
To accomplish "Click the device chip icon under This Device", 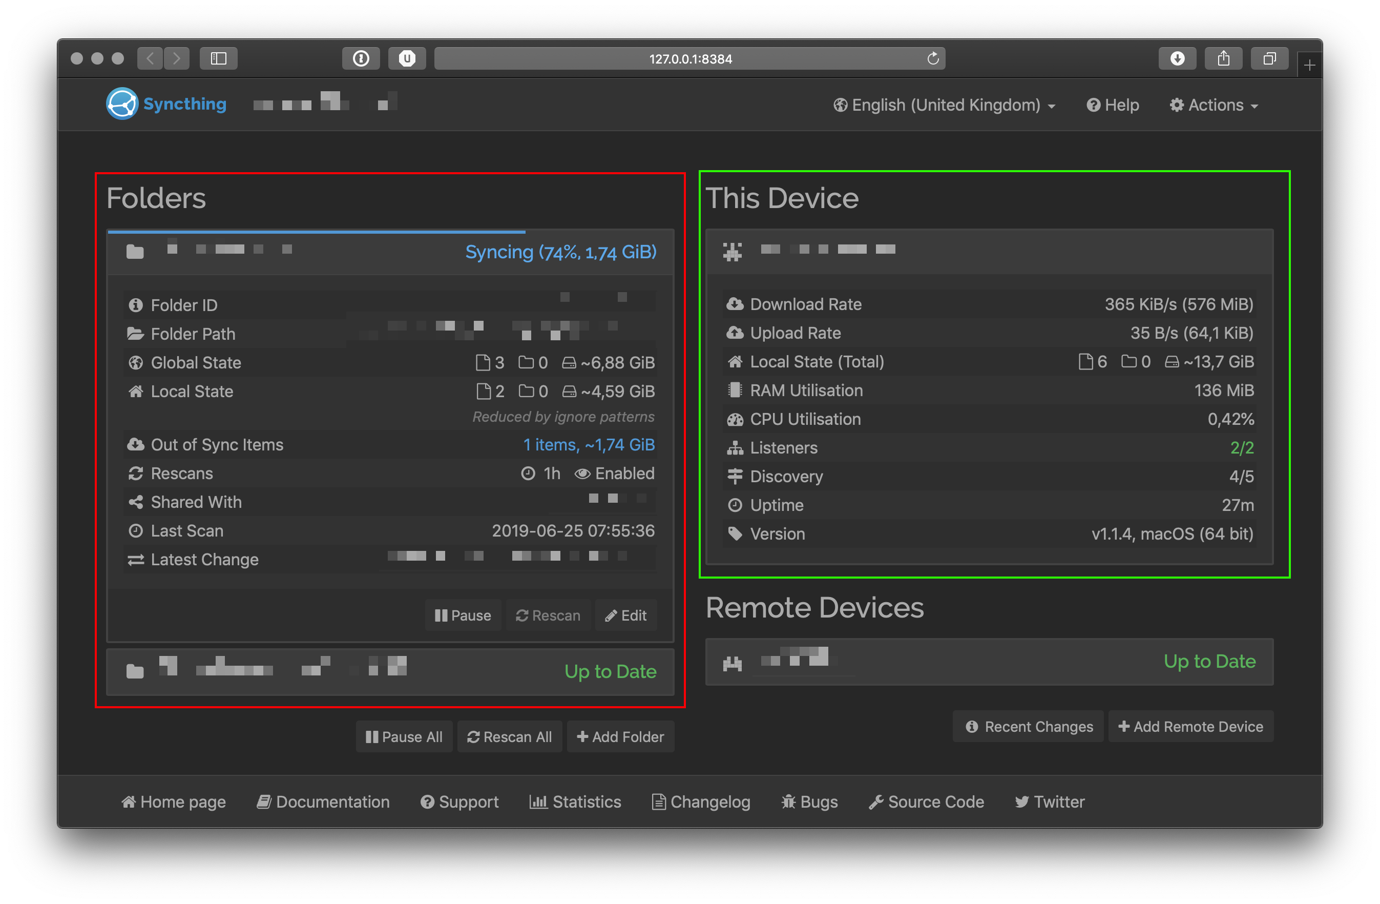I will point(733,251).
